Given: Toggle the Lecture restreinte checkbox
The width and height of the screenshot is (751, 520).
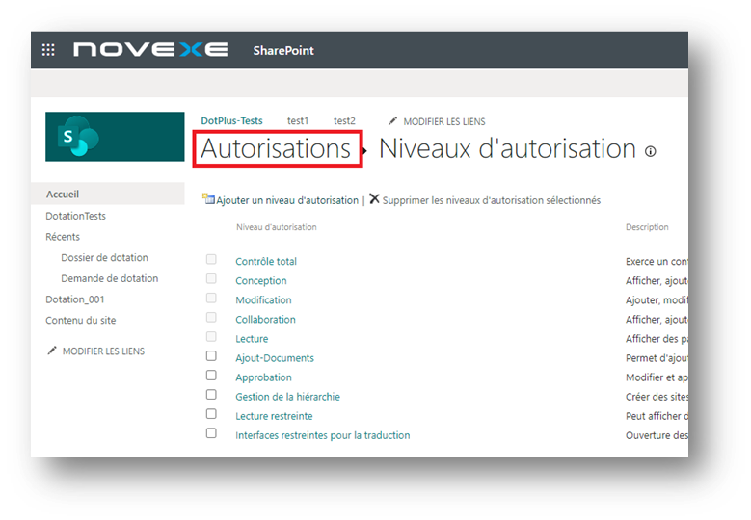Looking at the screenshot, I should [x=211, y=414].
